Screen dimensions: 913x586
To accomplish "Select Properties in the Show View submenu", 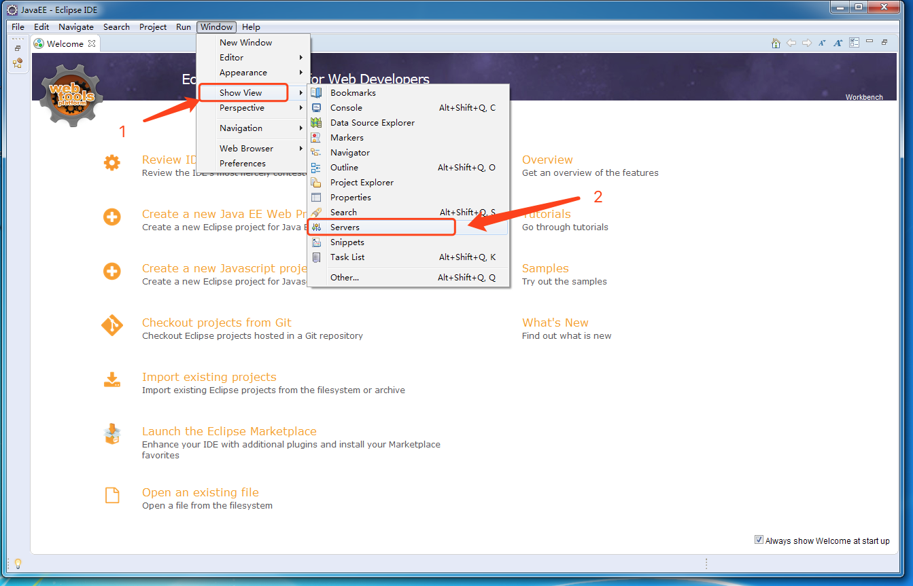I will tap(408, 197).
